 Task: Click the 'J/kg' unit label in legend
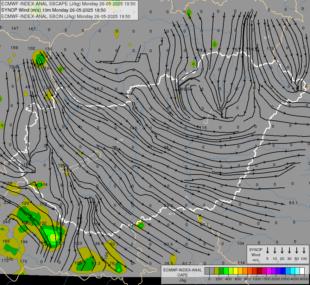[x=182, y=280]
